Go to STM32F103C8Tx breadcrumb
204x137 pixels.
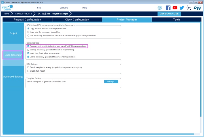pyautogui.click(x=24, y=14)
